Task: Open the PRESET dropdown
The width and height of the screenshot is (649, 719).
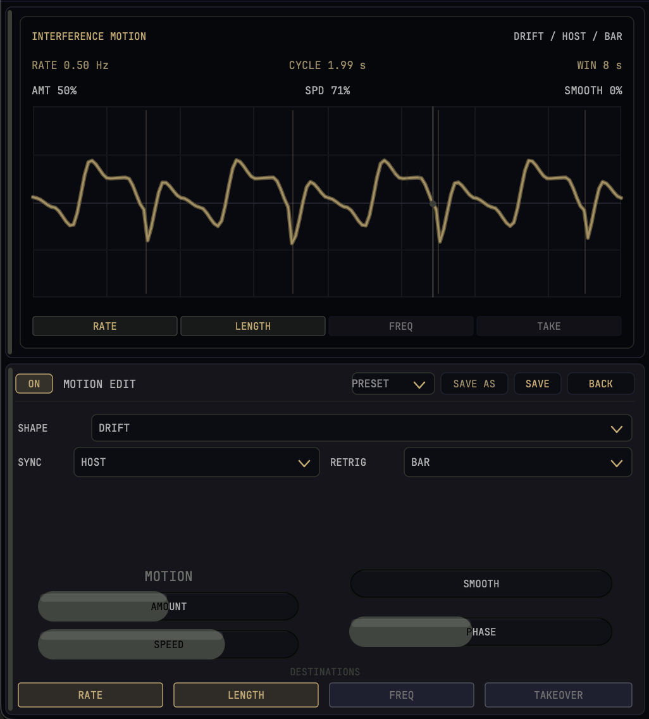Action: point(393,384)
